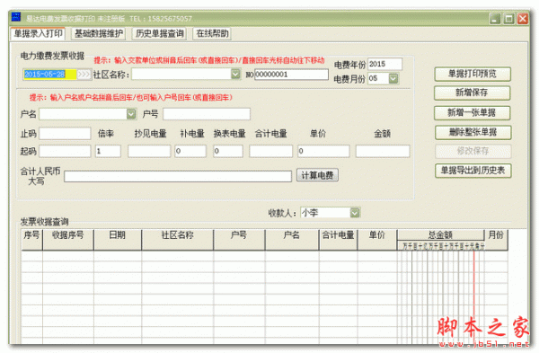Expand the 电费月份 dropdown
This screenshot has width=539, height=353.
coord(393,79)
